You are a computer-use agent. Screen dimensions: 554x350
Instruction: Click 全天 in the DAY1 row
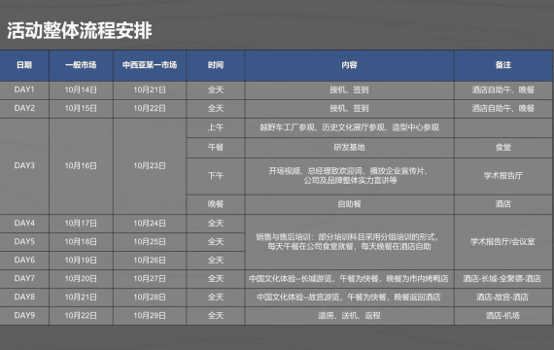216,90
